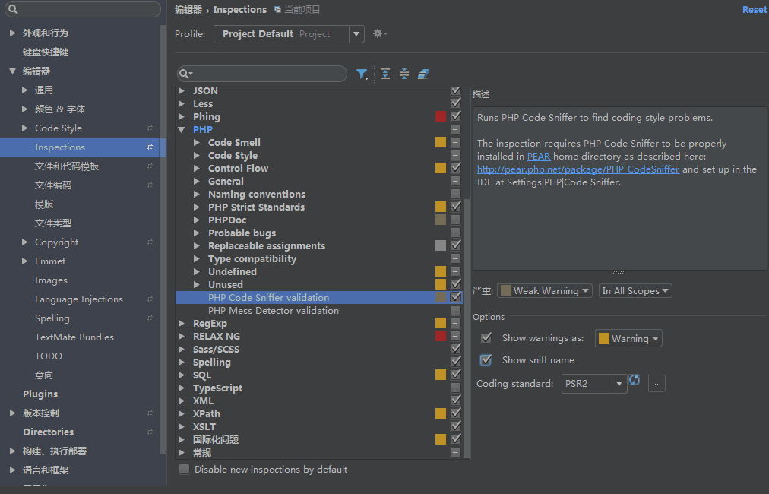Refresh coding standards list icon
Image resolution: width=769 pixels, height=494 pixels.
coord(635,380)
